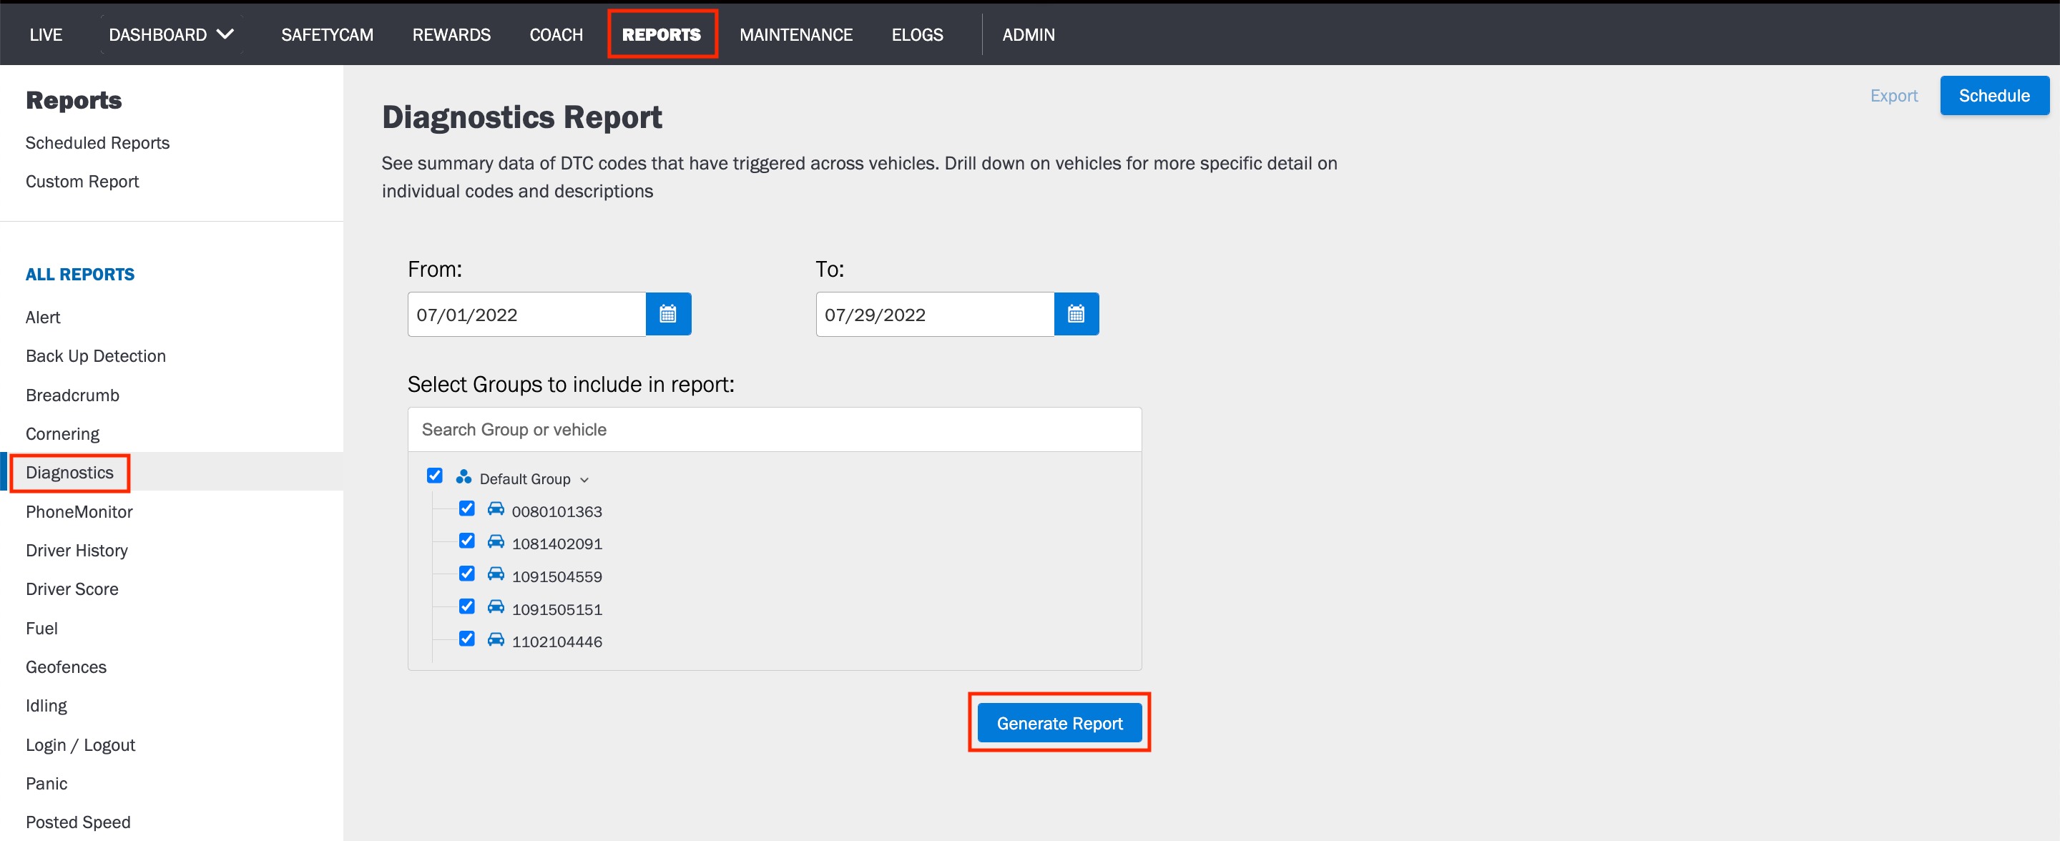Select the Driver History report
Screen dimensions: 2060x841
click(77, 550)
